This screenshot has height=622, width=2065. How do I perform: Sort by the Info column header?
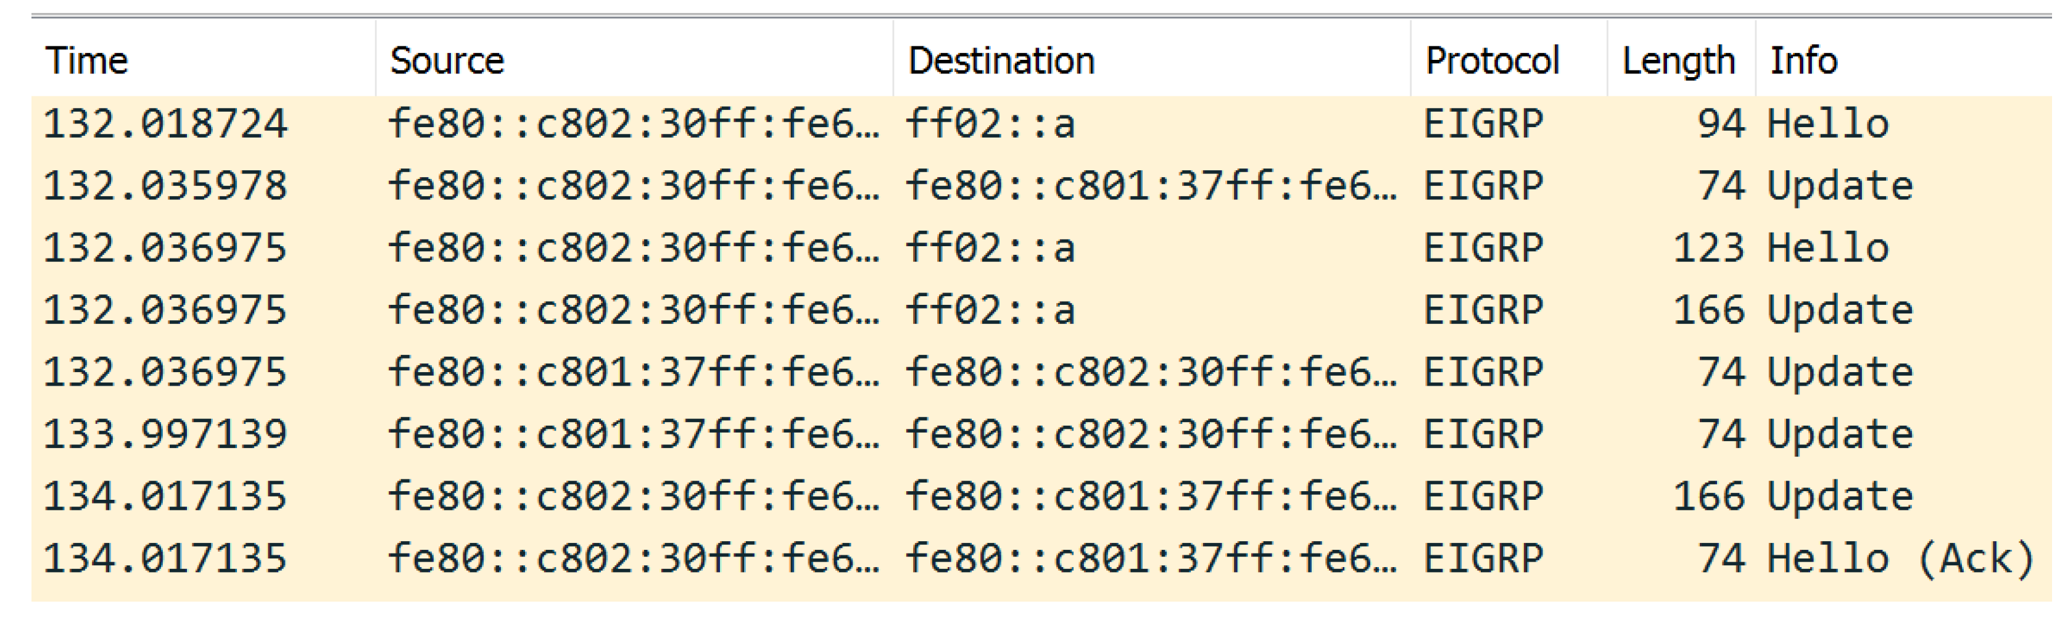pos(1803,61)
